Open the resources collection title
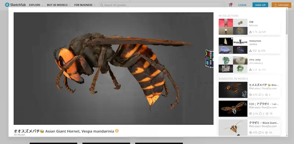 click(x=255, y=41)
